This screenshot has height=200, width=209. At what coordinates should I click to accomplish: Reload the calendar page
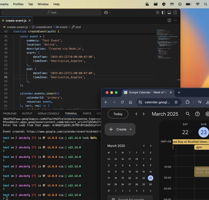click(x=122, y=102)
